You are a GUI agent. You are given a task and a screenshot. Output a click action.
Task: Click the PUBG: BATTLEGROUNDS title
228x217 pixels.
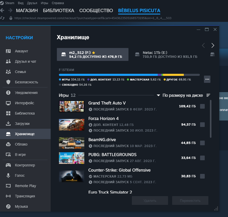(x=112, y=155)
